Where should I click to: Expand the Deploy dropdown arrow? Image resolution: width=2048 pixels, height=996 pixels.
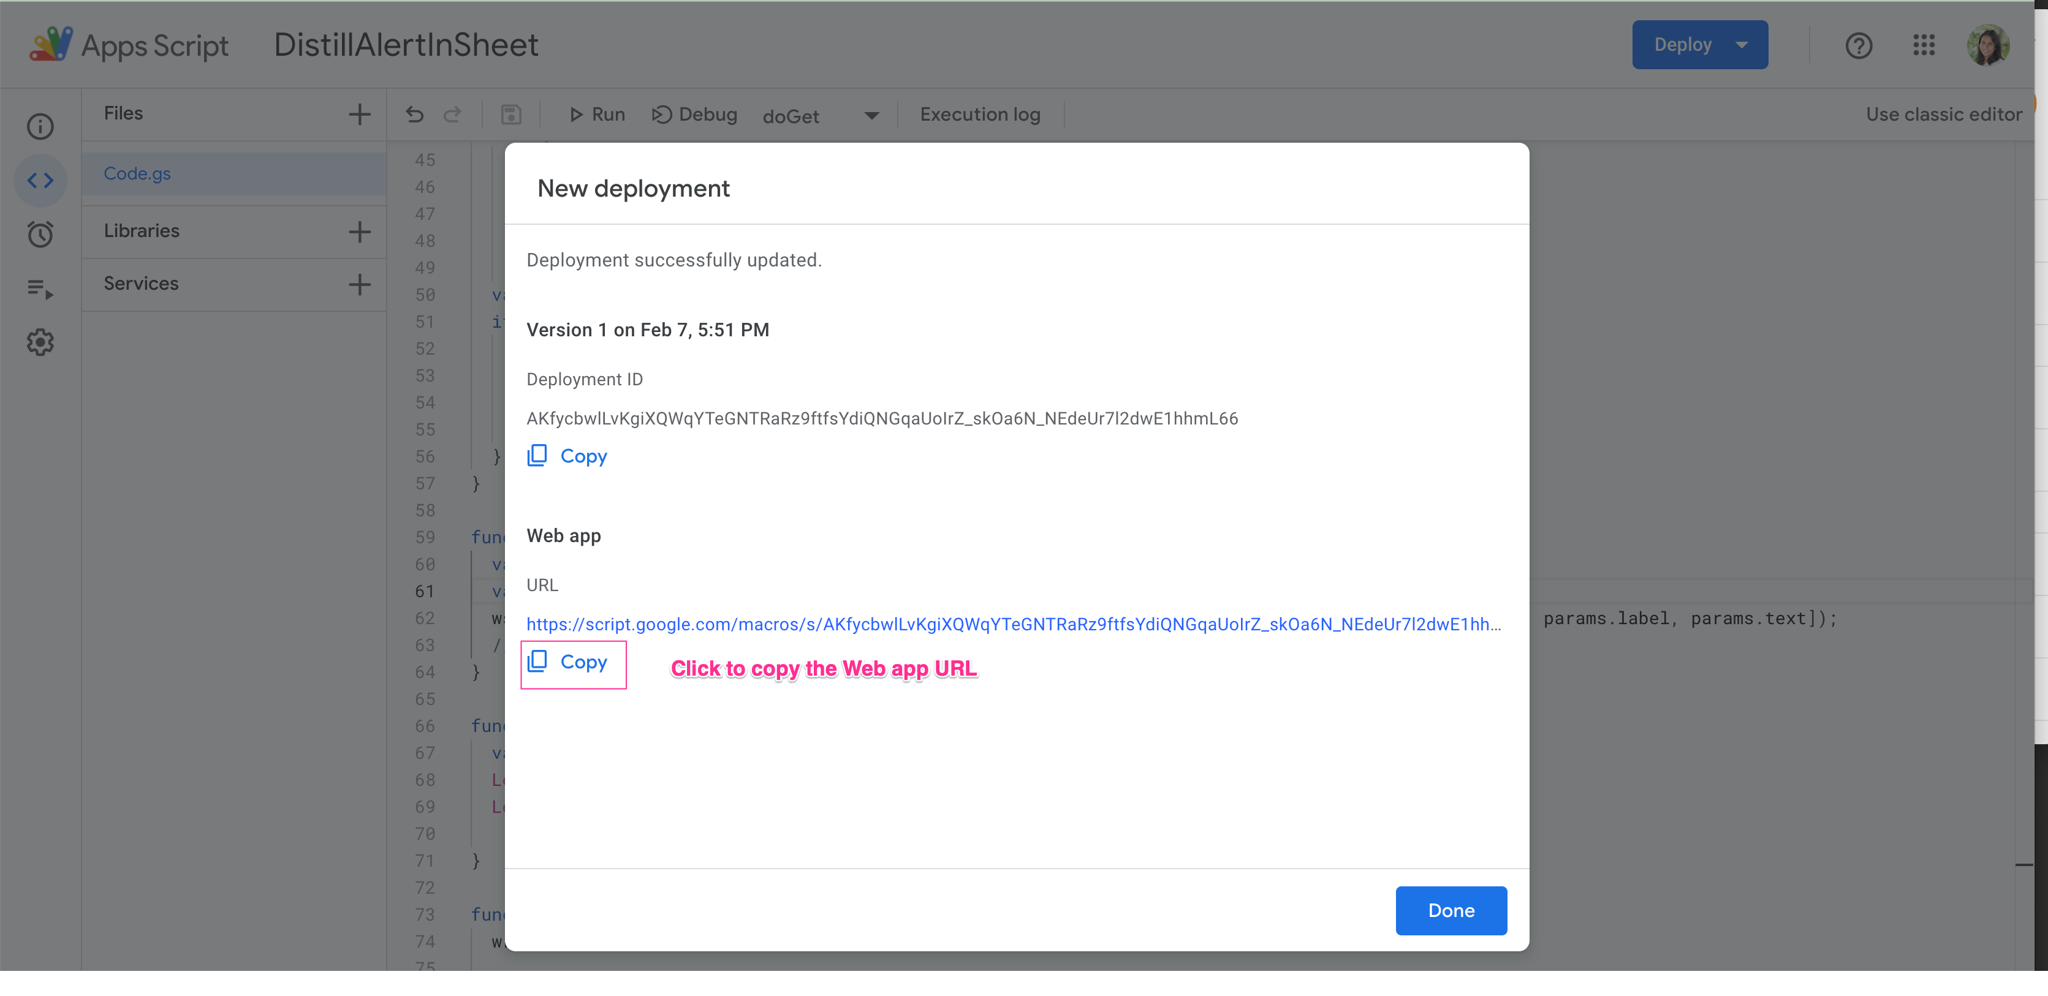[x=1742, y=45]
